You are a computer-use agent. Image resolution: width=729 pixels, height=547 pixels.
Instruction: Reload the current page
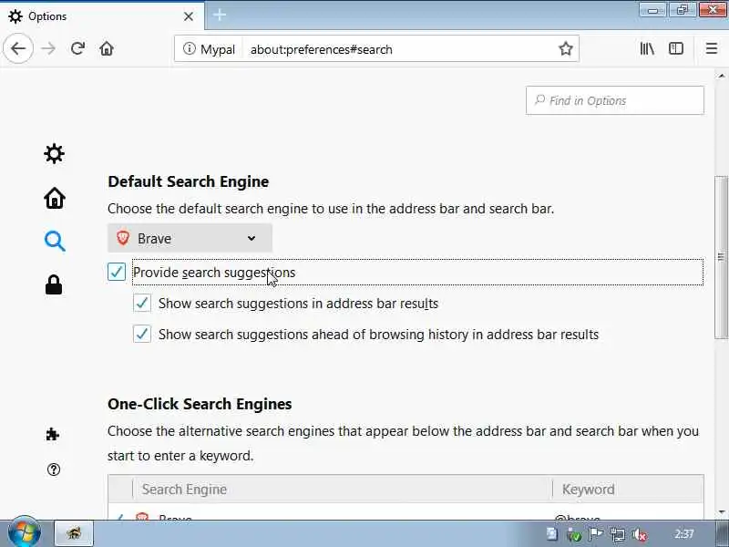pyautogui.click(x=77, y=48)
